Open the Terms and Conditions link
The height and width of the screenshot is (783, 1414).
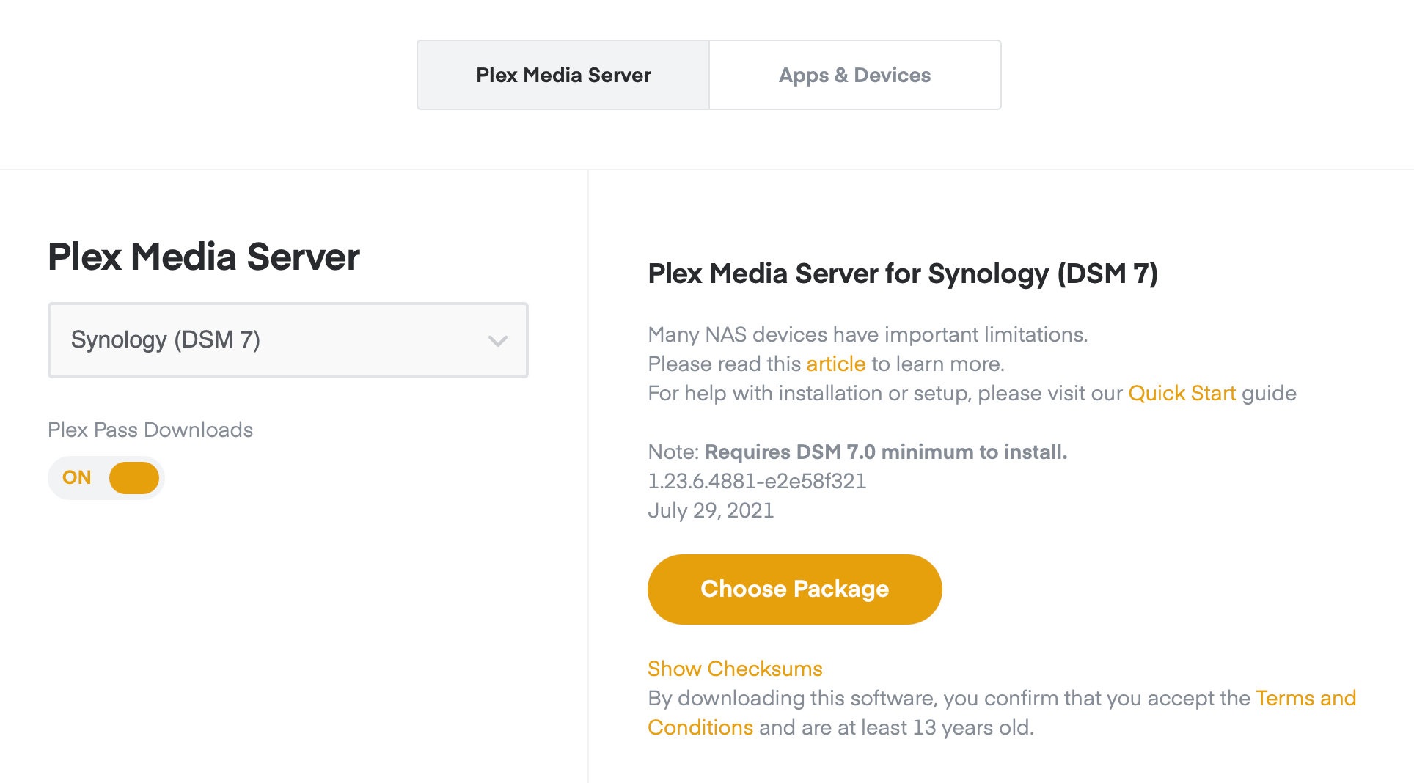point(1305,698)
